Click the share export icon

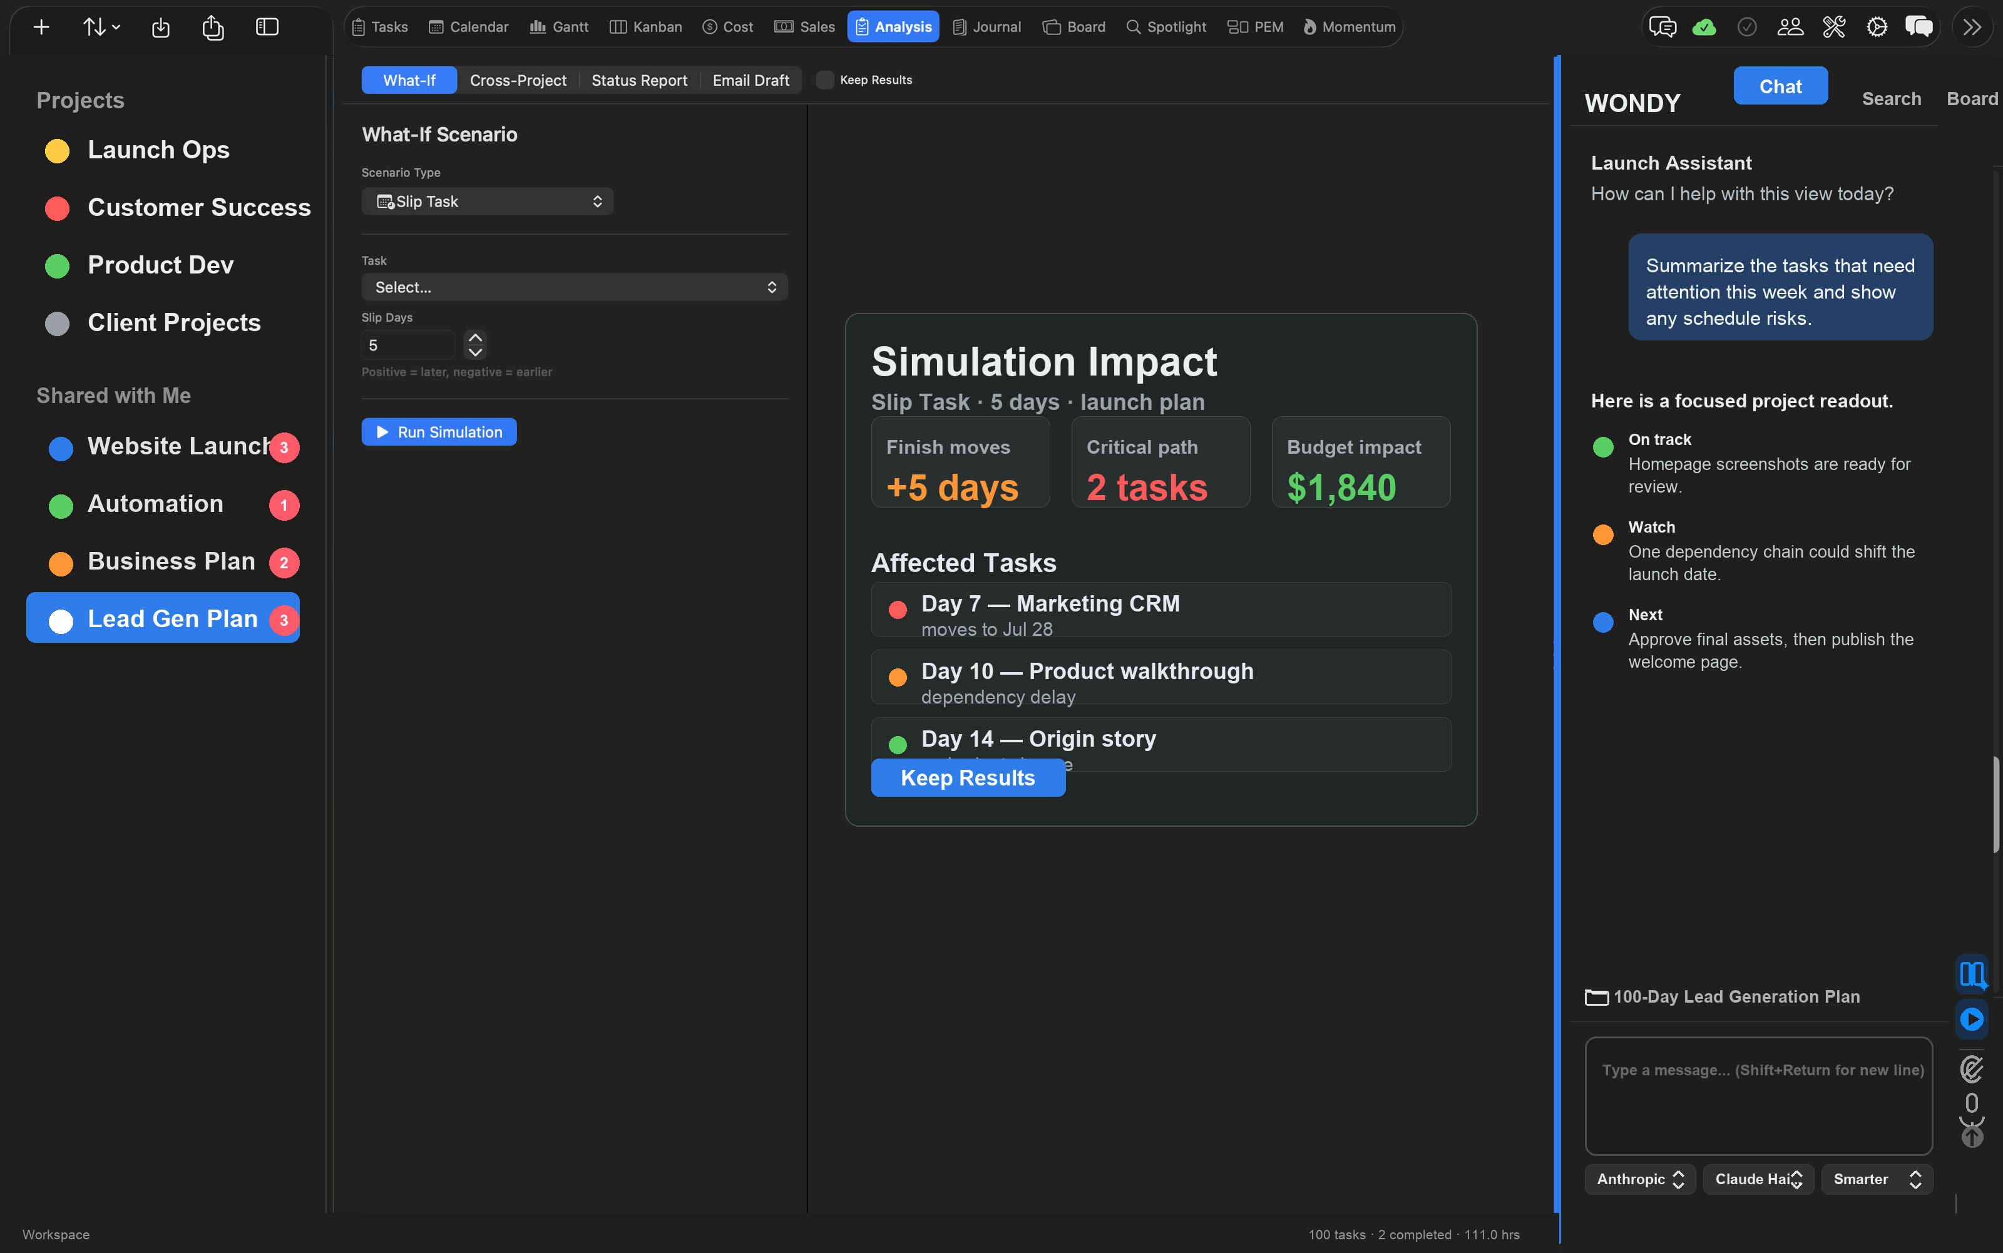213,28
